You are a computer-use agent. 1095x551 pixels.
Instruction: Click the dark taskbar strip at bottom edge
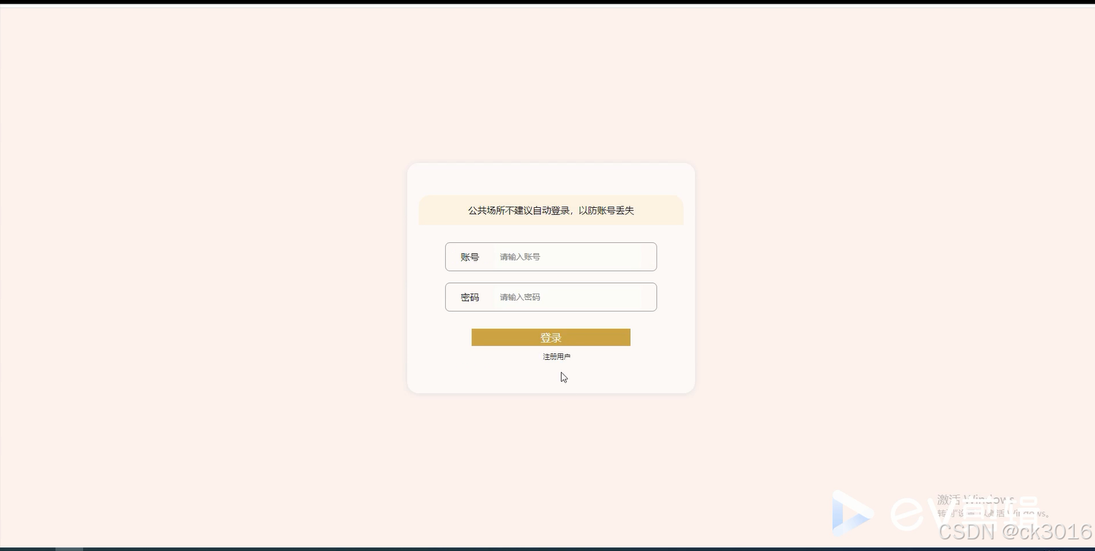click(547, 549)
